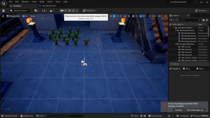Open the Help menu
The image size is (210, 118).
coord(65,2)
